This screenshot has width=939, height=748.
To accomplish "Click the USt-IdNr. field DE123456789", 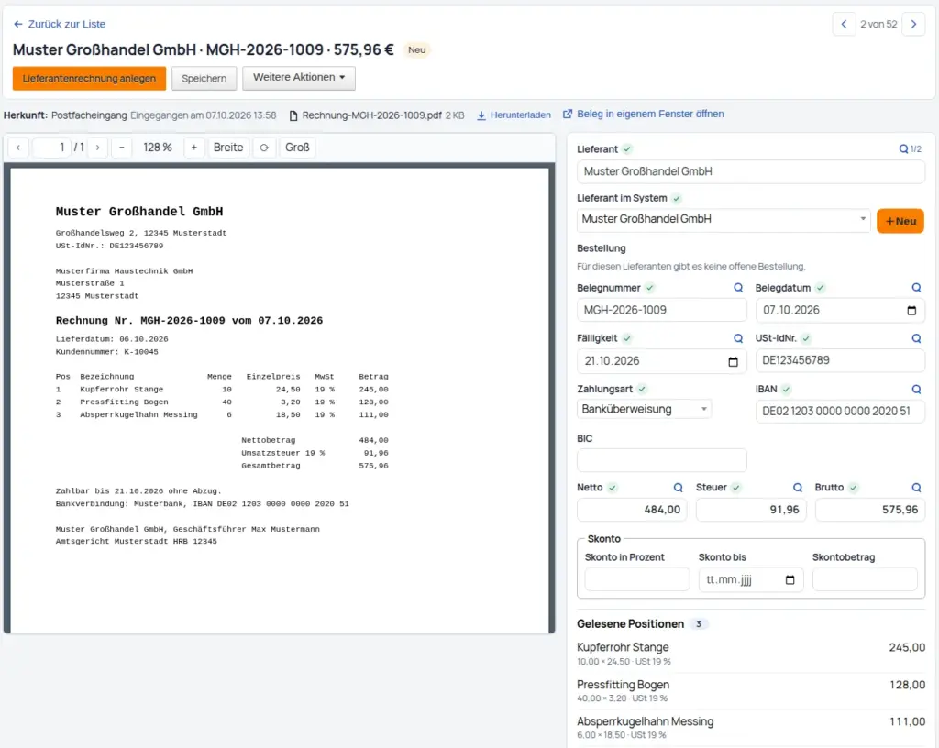I will (840, 361).
